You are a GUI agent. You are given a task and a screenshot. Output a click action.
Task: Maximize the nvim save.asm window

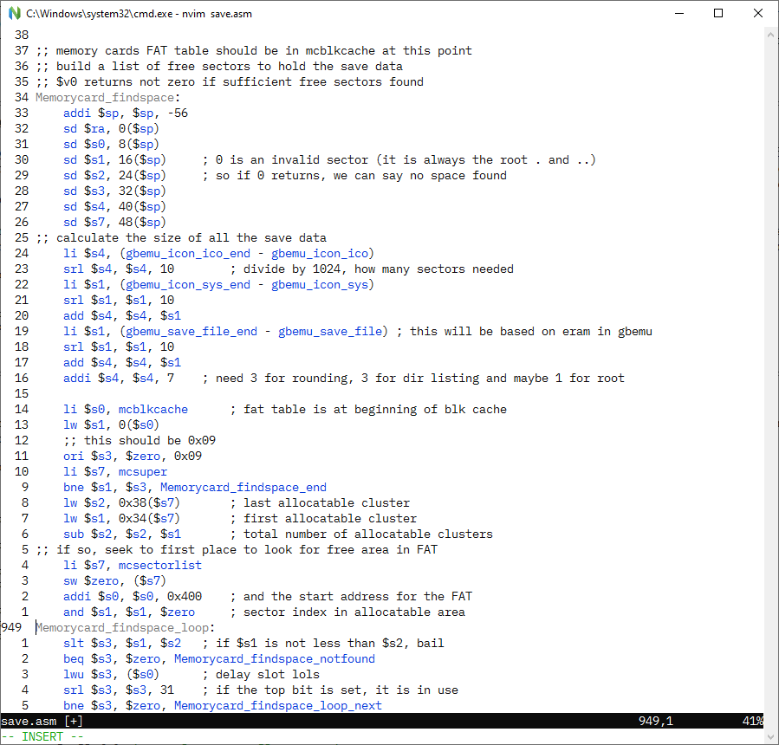point(717,13)
